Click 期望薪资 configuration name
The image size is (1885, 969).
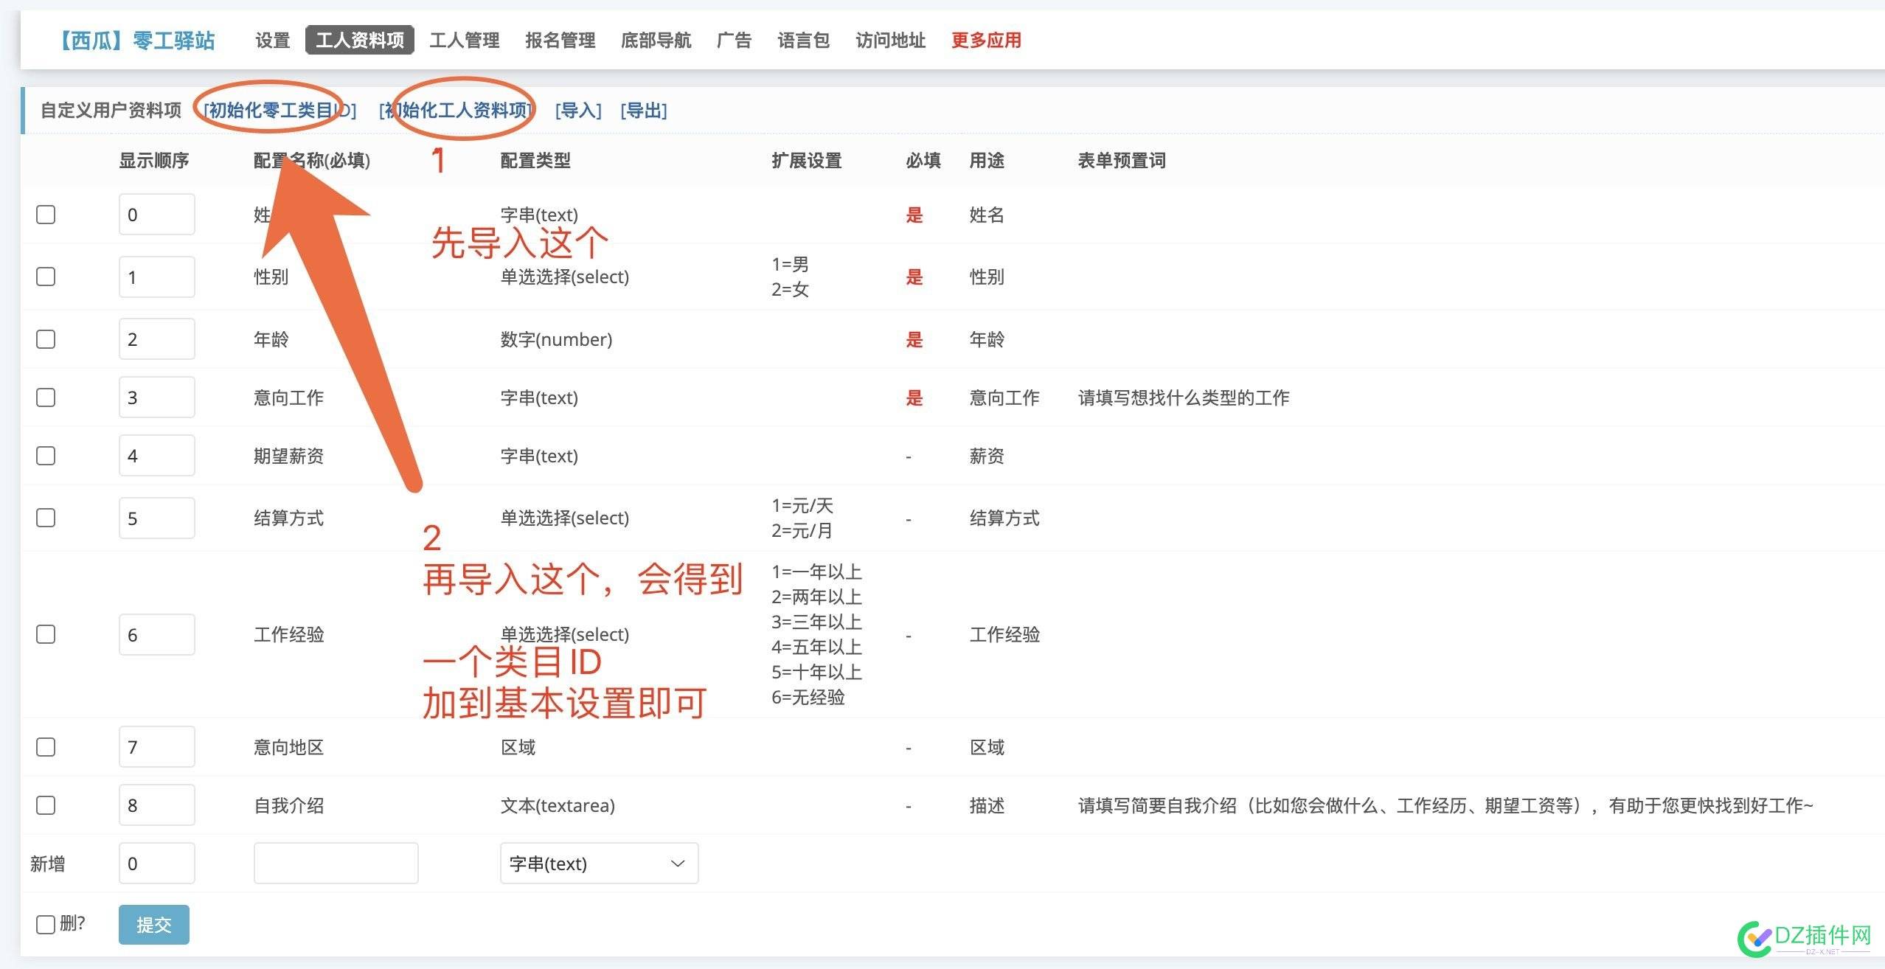[x=288, y=456]
